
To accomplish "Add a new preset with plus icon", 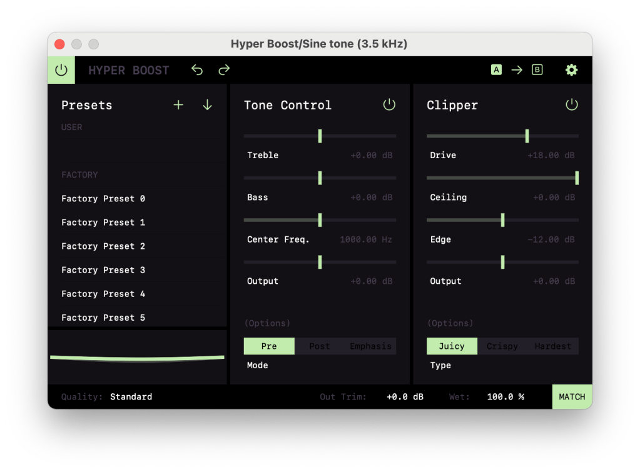I will (x=178, y=105).
